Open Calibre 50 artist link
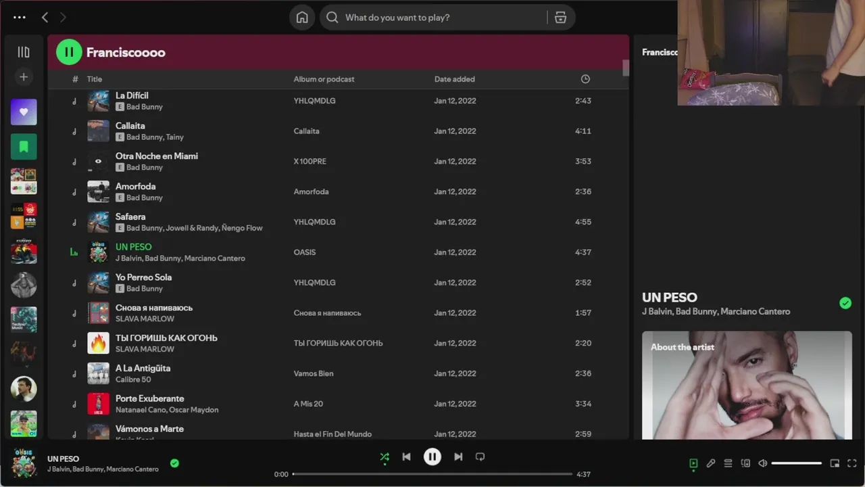Viewport: 865px width, 487px height. [133, 379]
